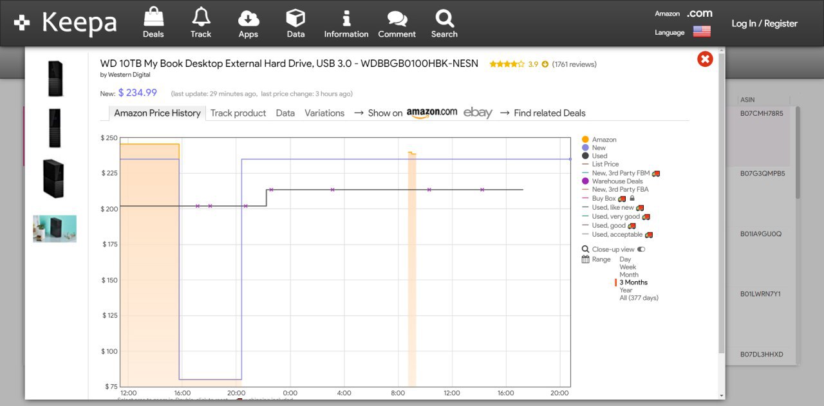Image resolution: width=824 pixels, height=406 pixels.
Task: Click ASIN B07G3QMPB5 in background list
Action: [x=763, y=174]
